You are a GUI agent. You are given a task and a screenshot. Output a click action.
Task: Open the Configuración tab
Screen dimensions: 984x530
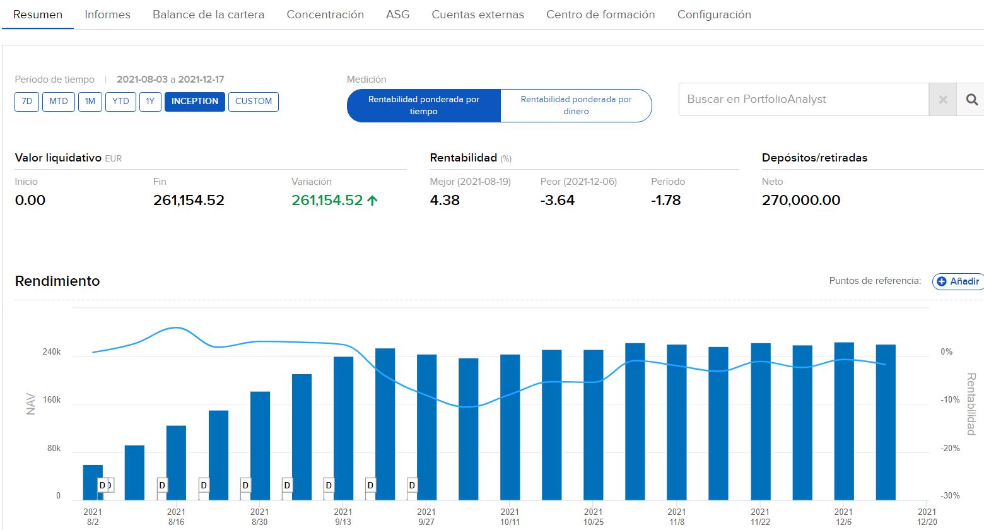714,15
